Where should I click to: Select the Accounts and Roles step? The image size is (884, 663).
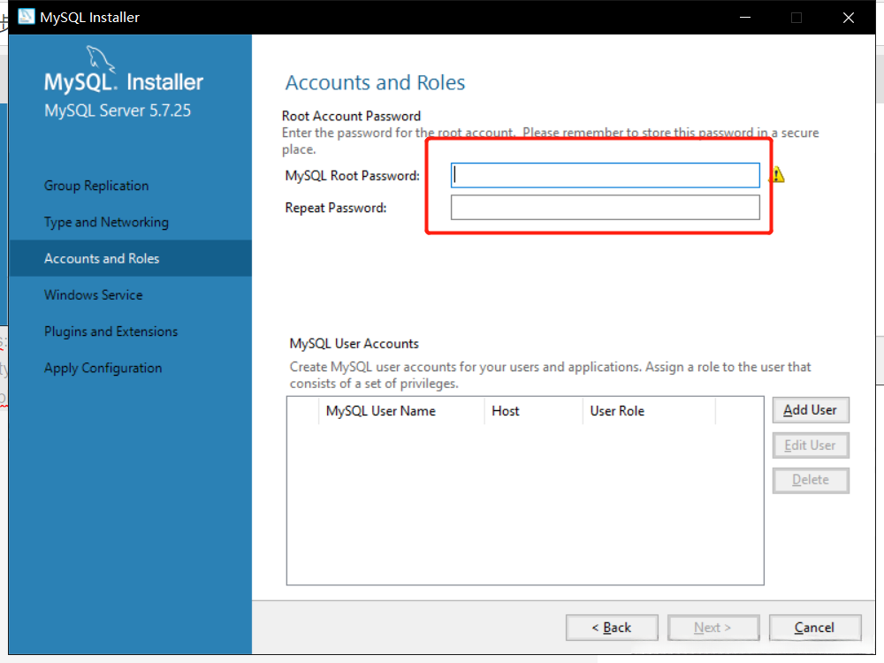pyautogui.click(x=130, y=258)
